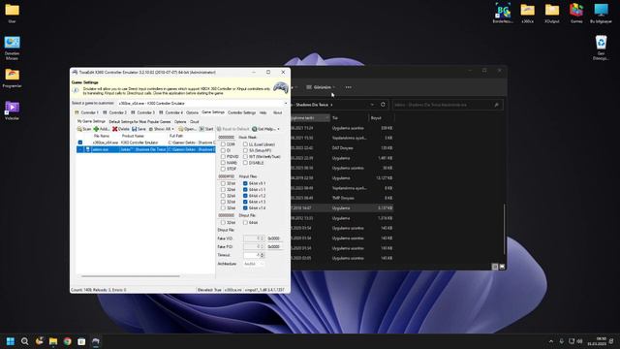
Task: Click the Open folder toolbar button
Action: pos(187,129)
